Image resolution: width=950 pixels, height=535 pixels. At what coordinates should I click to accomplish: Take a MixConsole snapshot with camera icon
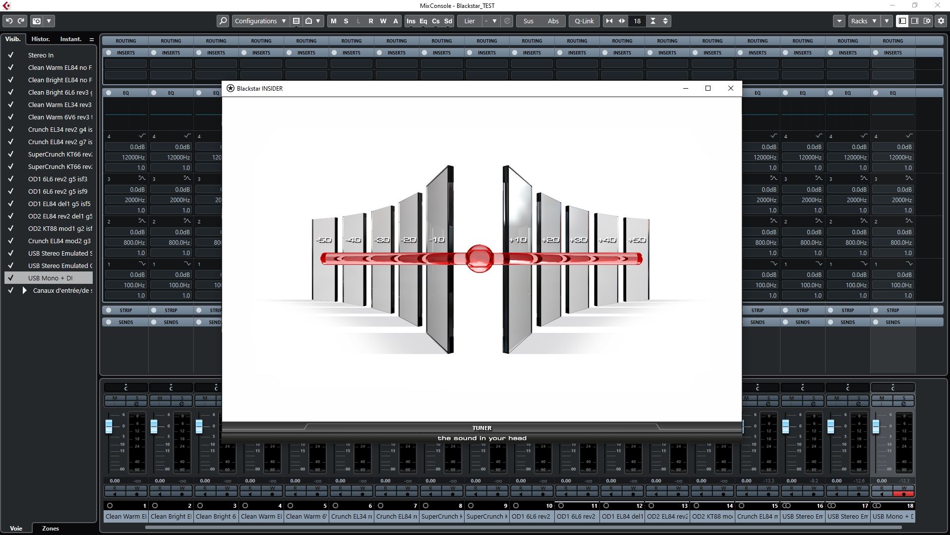click(37, 21)
